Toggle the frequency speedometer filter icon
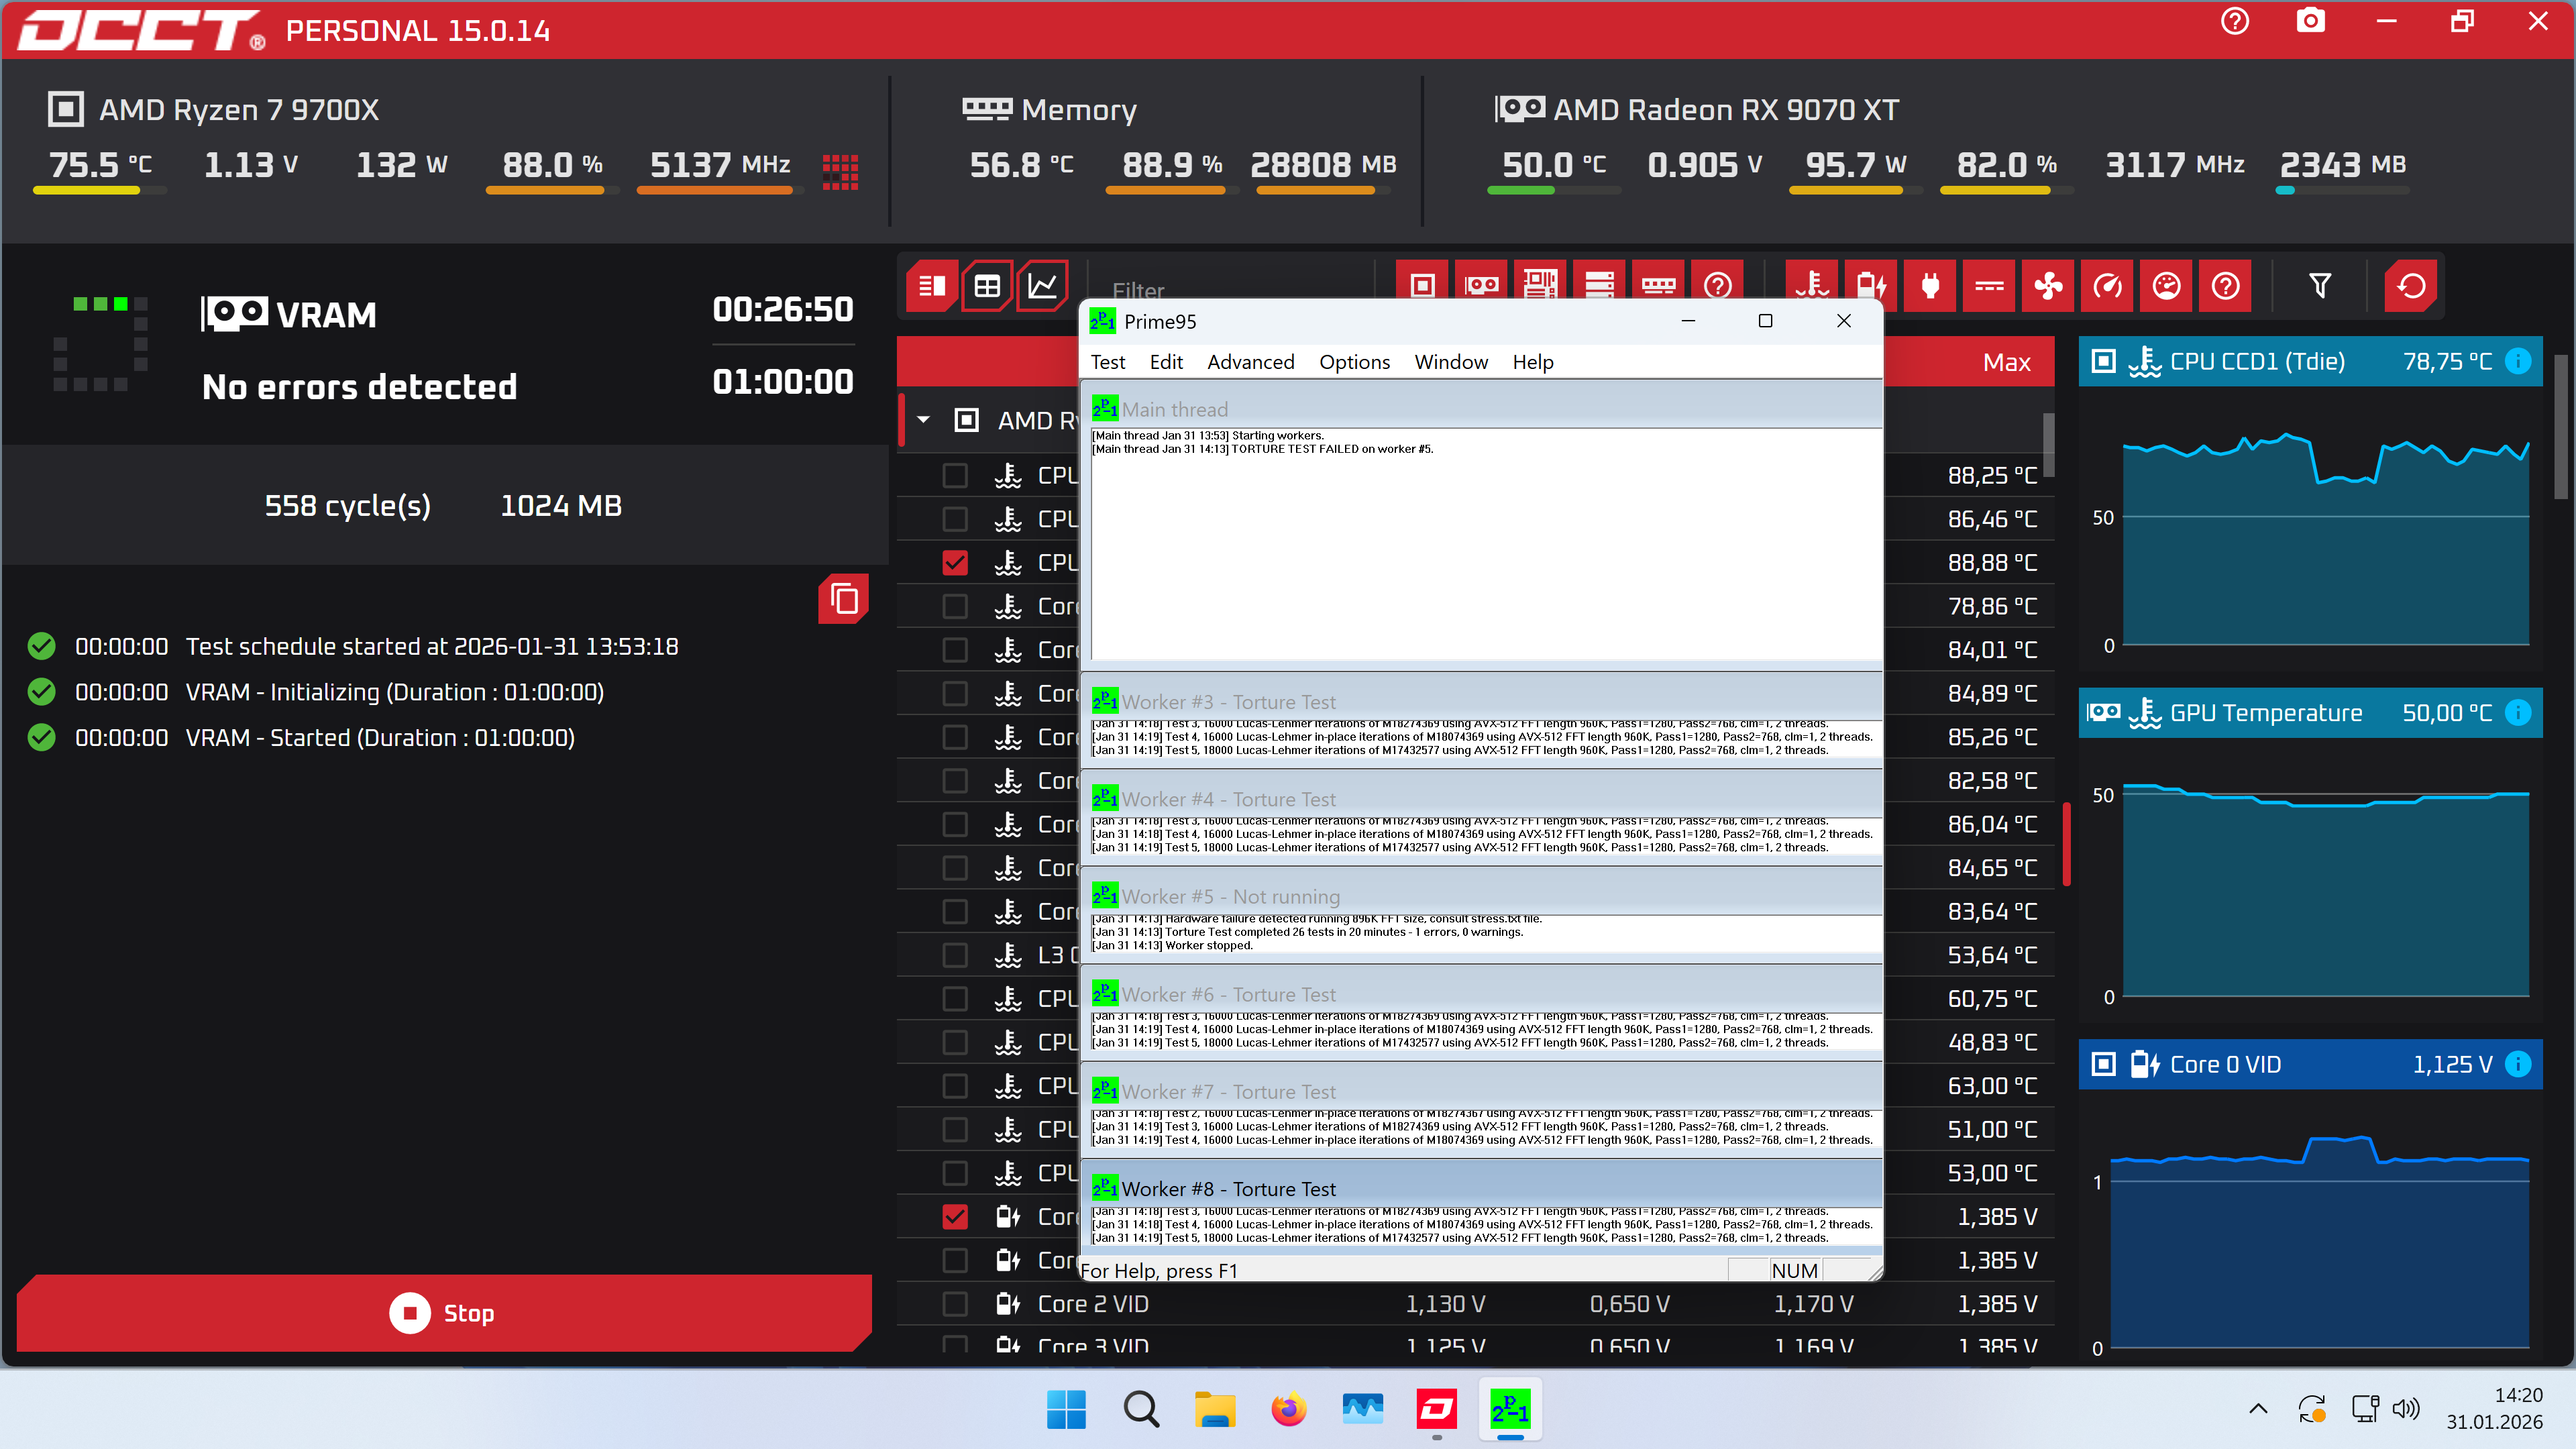The height and width of the screenshot is (1449, 2576). 2107,286
